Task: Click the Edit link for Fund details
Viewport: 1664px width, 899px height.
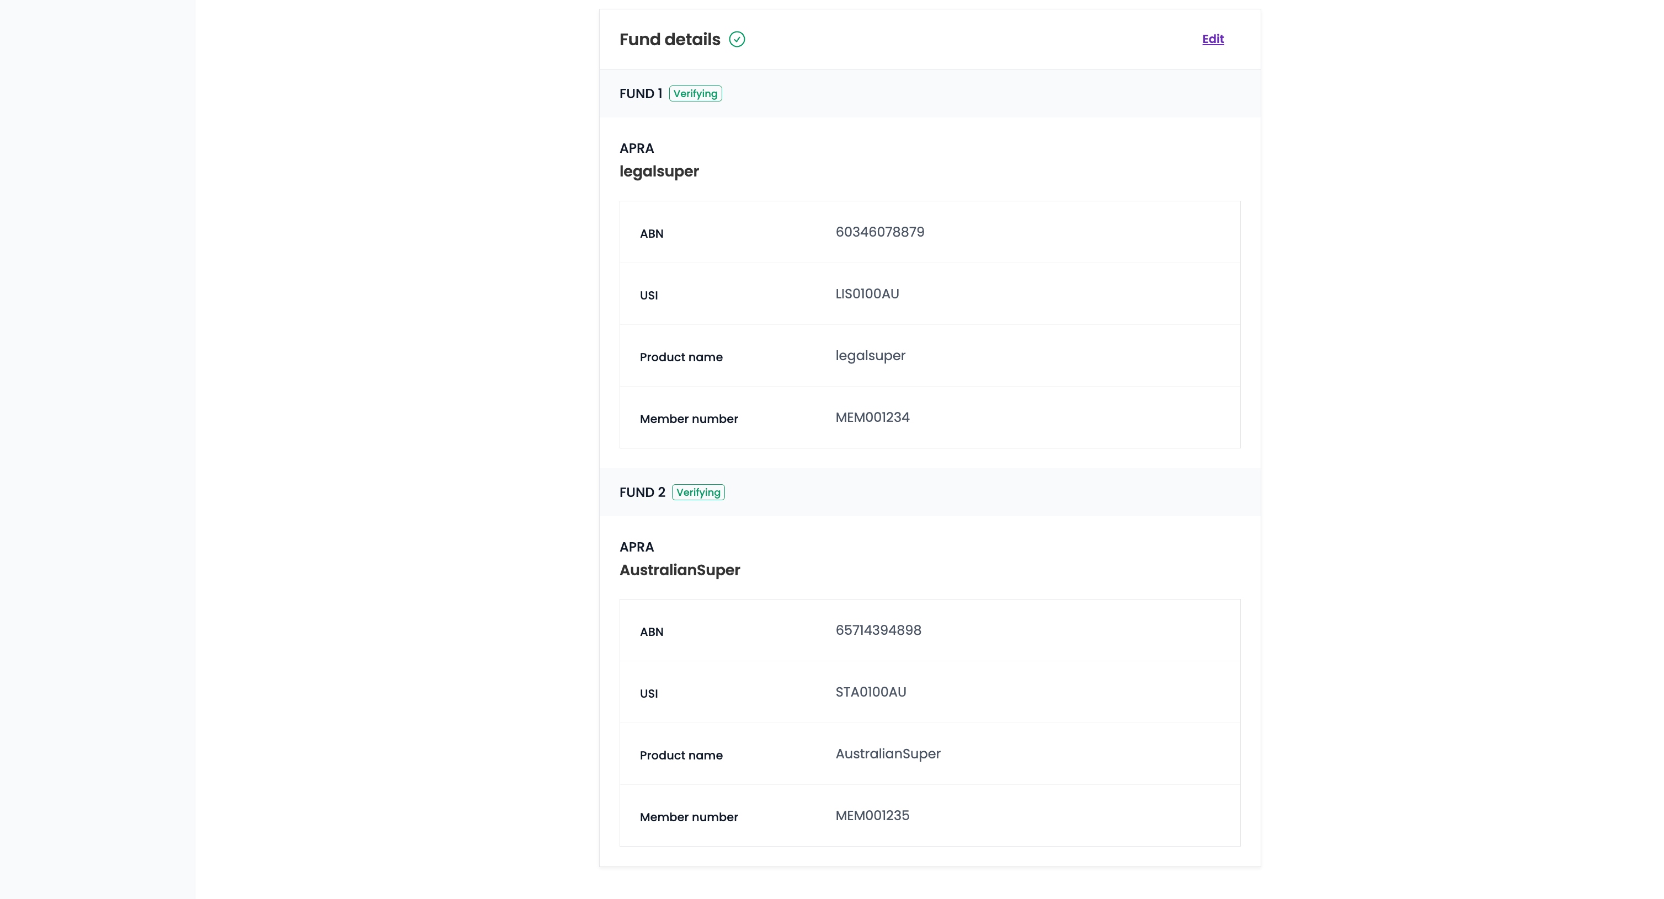Action: pos(1213,39)
